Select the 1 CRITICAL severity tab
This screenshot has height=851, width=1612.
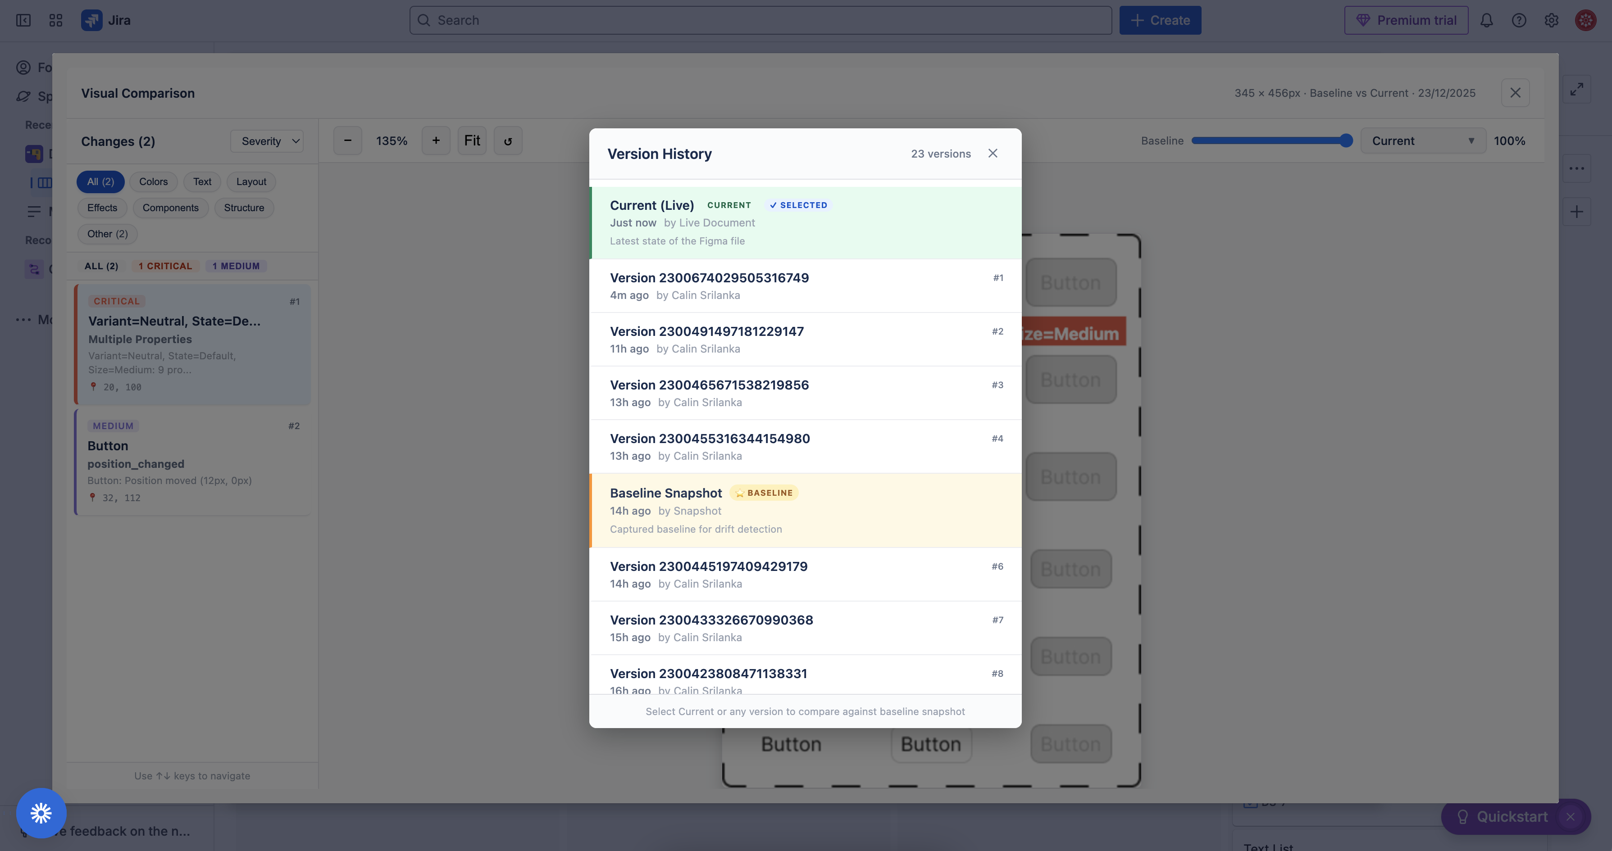(x=165, y=266)
